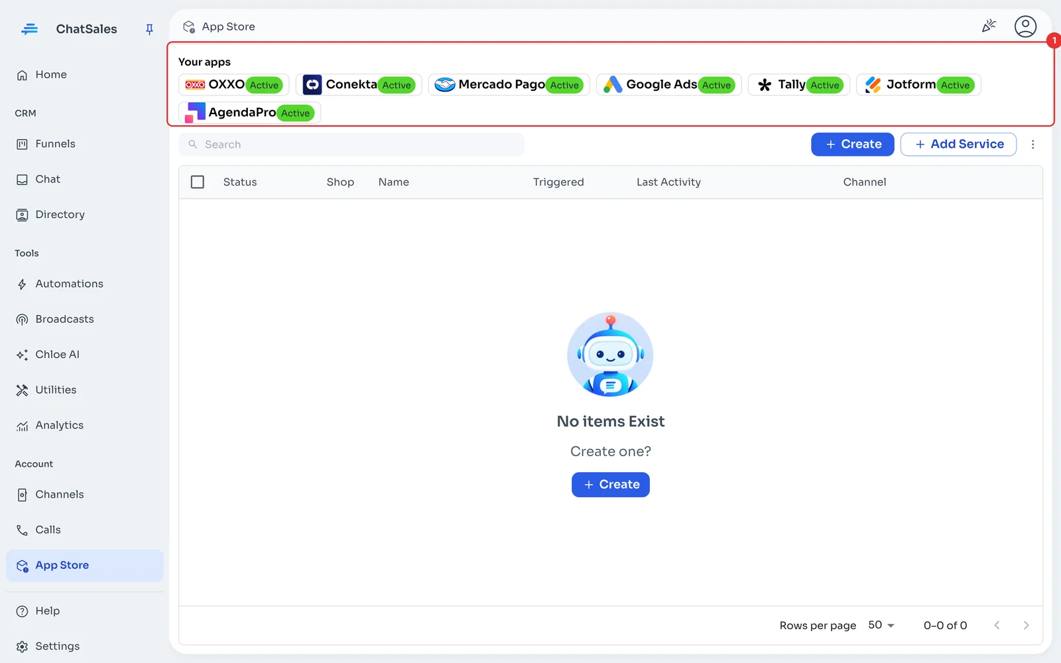Image resolution: width=1061 pixels, height=663 pixels.
Task: Open Funnels in the sidebar
Action: coord(85,144)
